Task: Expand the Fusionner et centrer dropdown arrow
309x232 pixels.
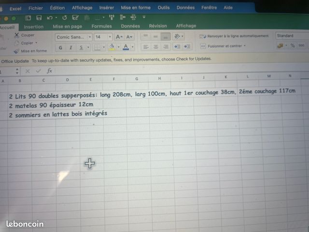Action: (x=245, y=46)
